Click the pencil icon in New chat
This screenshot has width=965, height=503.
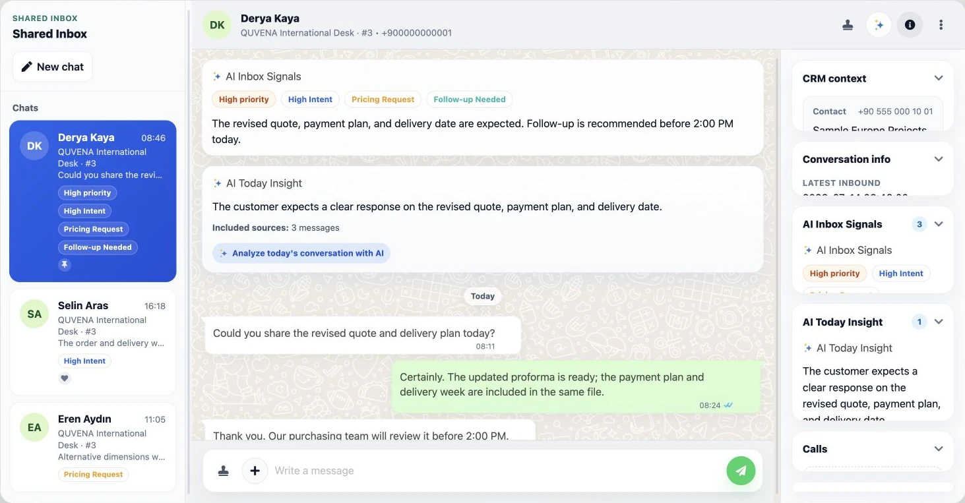[26, 67]
